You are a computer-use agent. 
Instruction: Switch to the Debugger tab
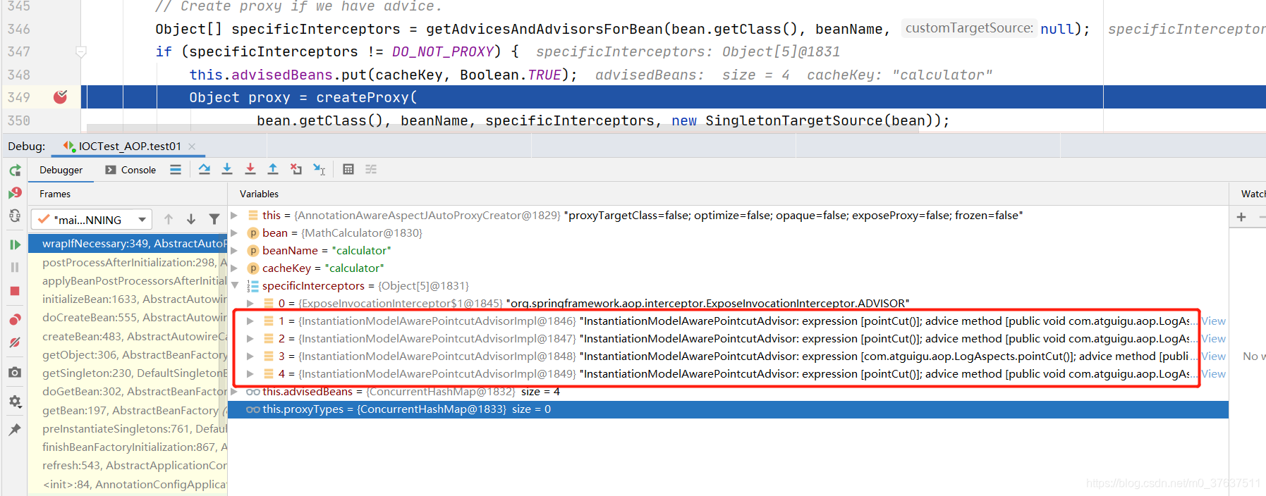coord(61,170)
